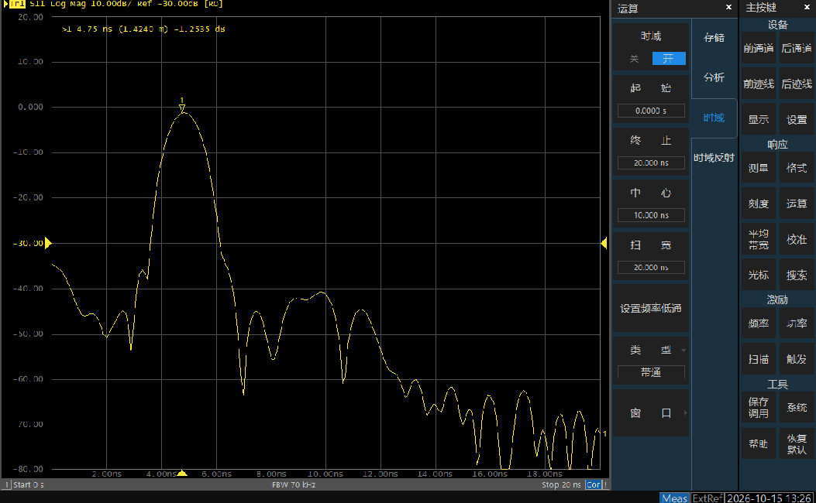Screen dimensions: 816x503
Task: Click marker 1 triangle on trace peak
Action: [x=182, y=108]
